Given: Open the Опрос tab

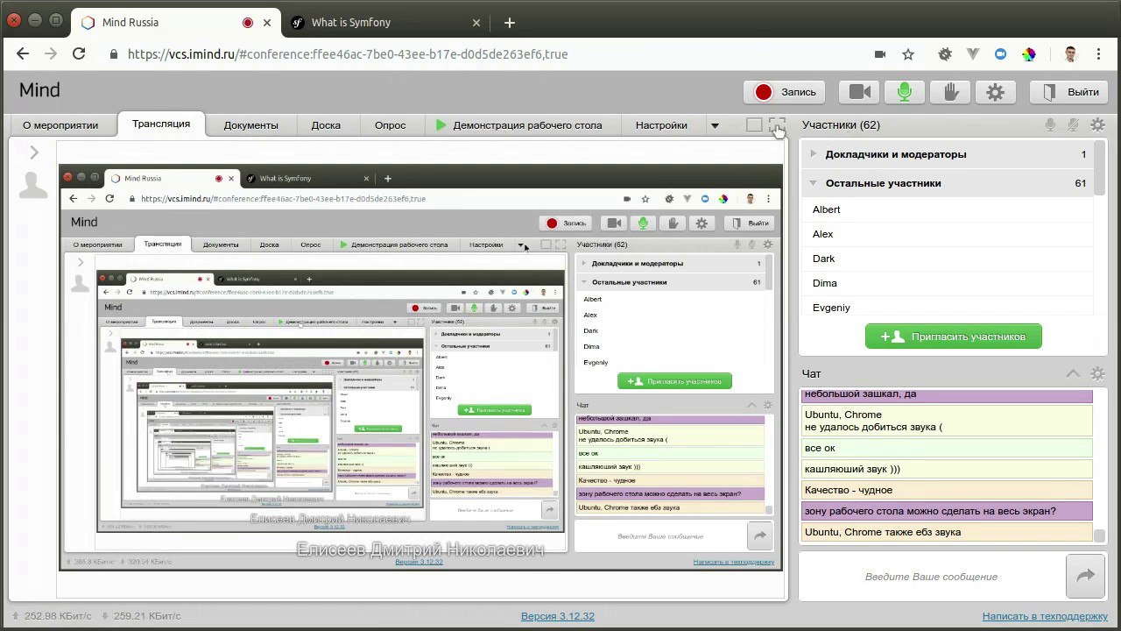Looking at the screenshot, I should (390, 125).
